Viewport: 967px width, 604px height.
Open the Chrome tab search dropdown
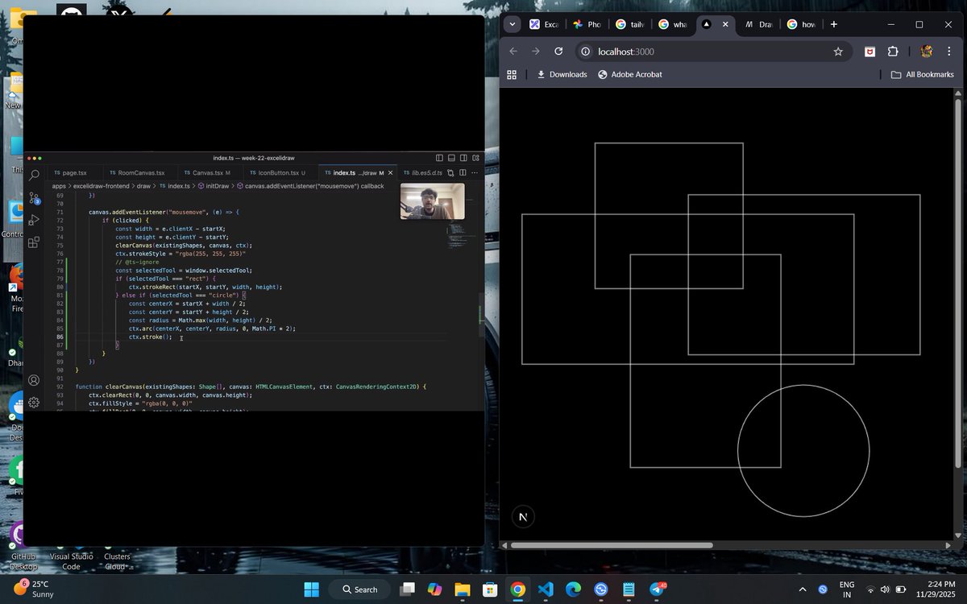(513, 24)
